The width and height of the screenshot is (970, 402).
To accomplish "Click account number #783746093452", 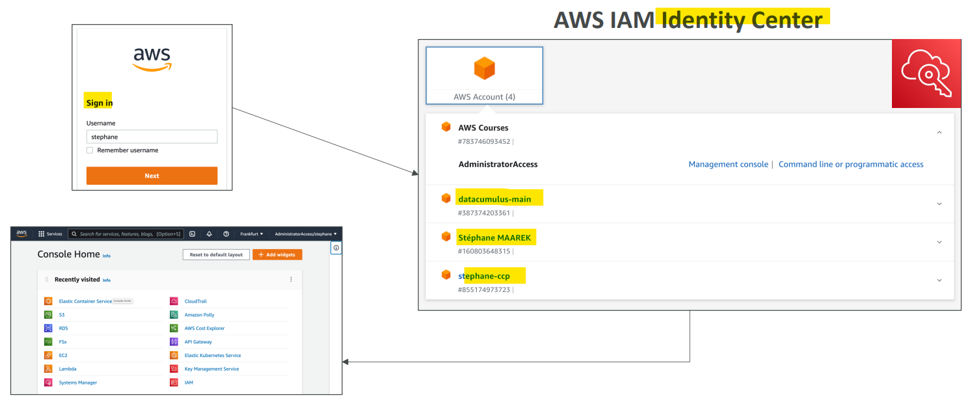I will (x=484, y=141).
